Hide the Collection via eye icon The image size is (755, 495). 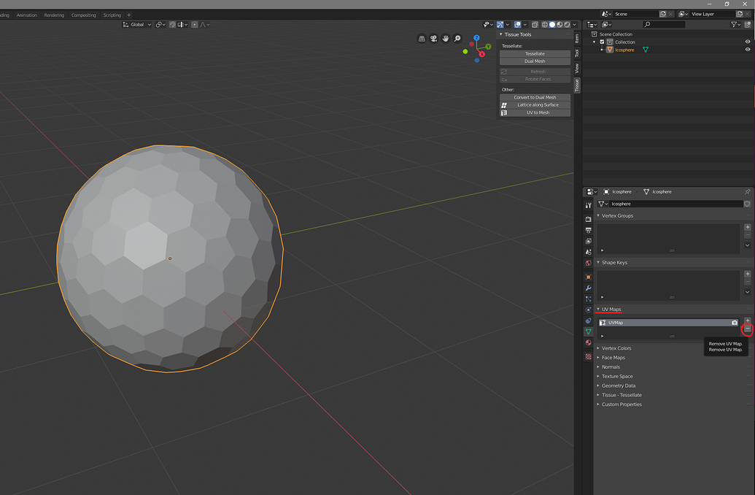(748, 42)
